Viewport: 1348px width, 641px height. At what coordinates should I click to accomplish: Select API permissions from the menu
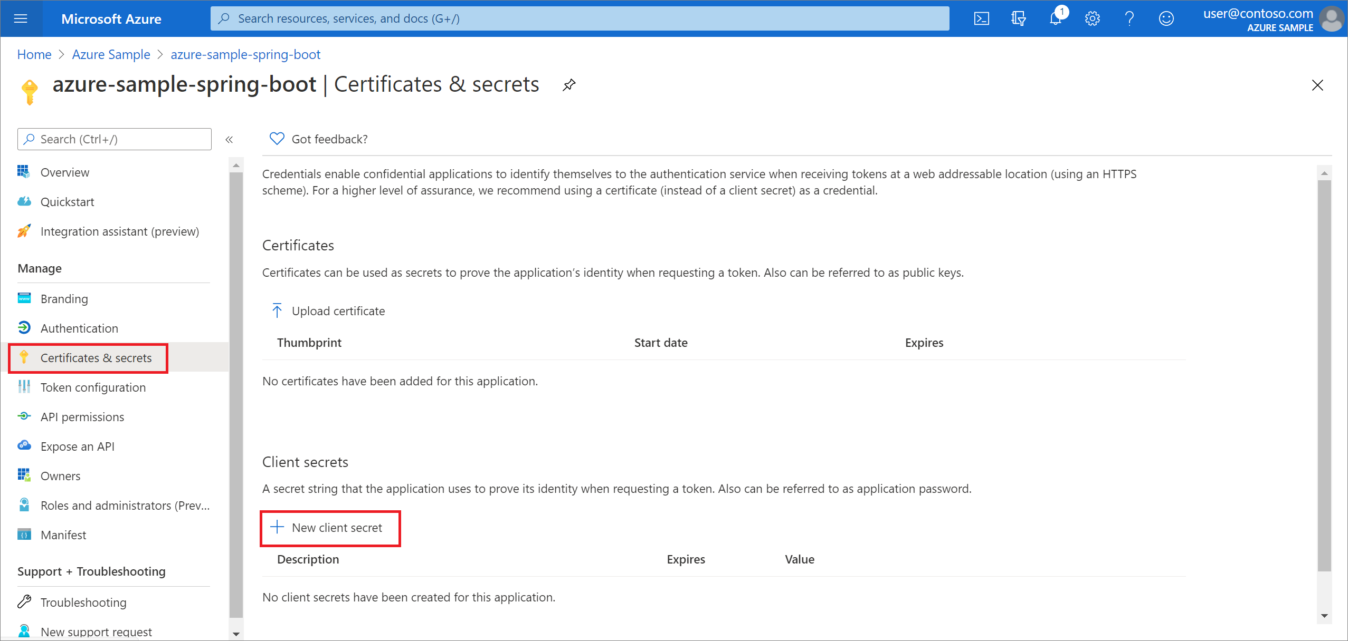[83, 416]
